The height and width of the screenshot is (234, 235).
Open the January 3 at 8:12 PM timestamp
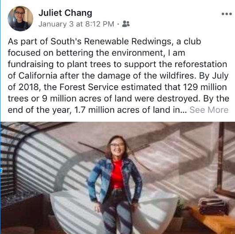click(76, 24)
